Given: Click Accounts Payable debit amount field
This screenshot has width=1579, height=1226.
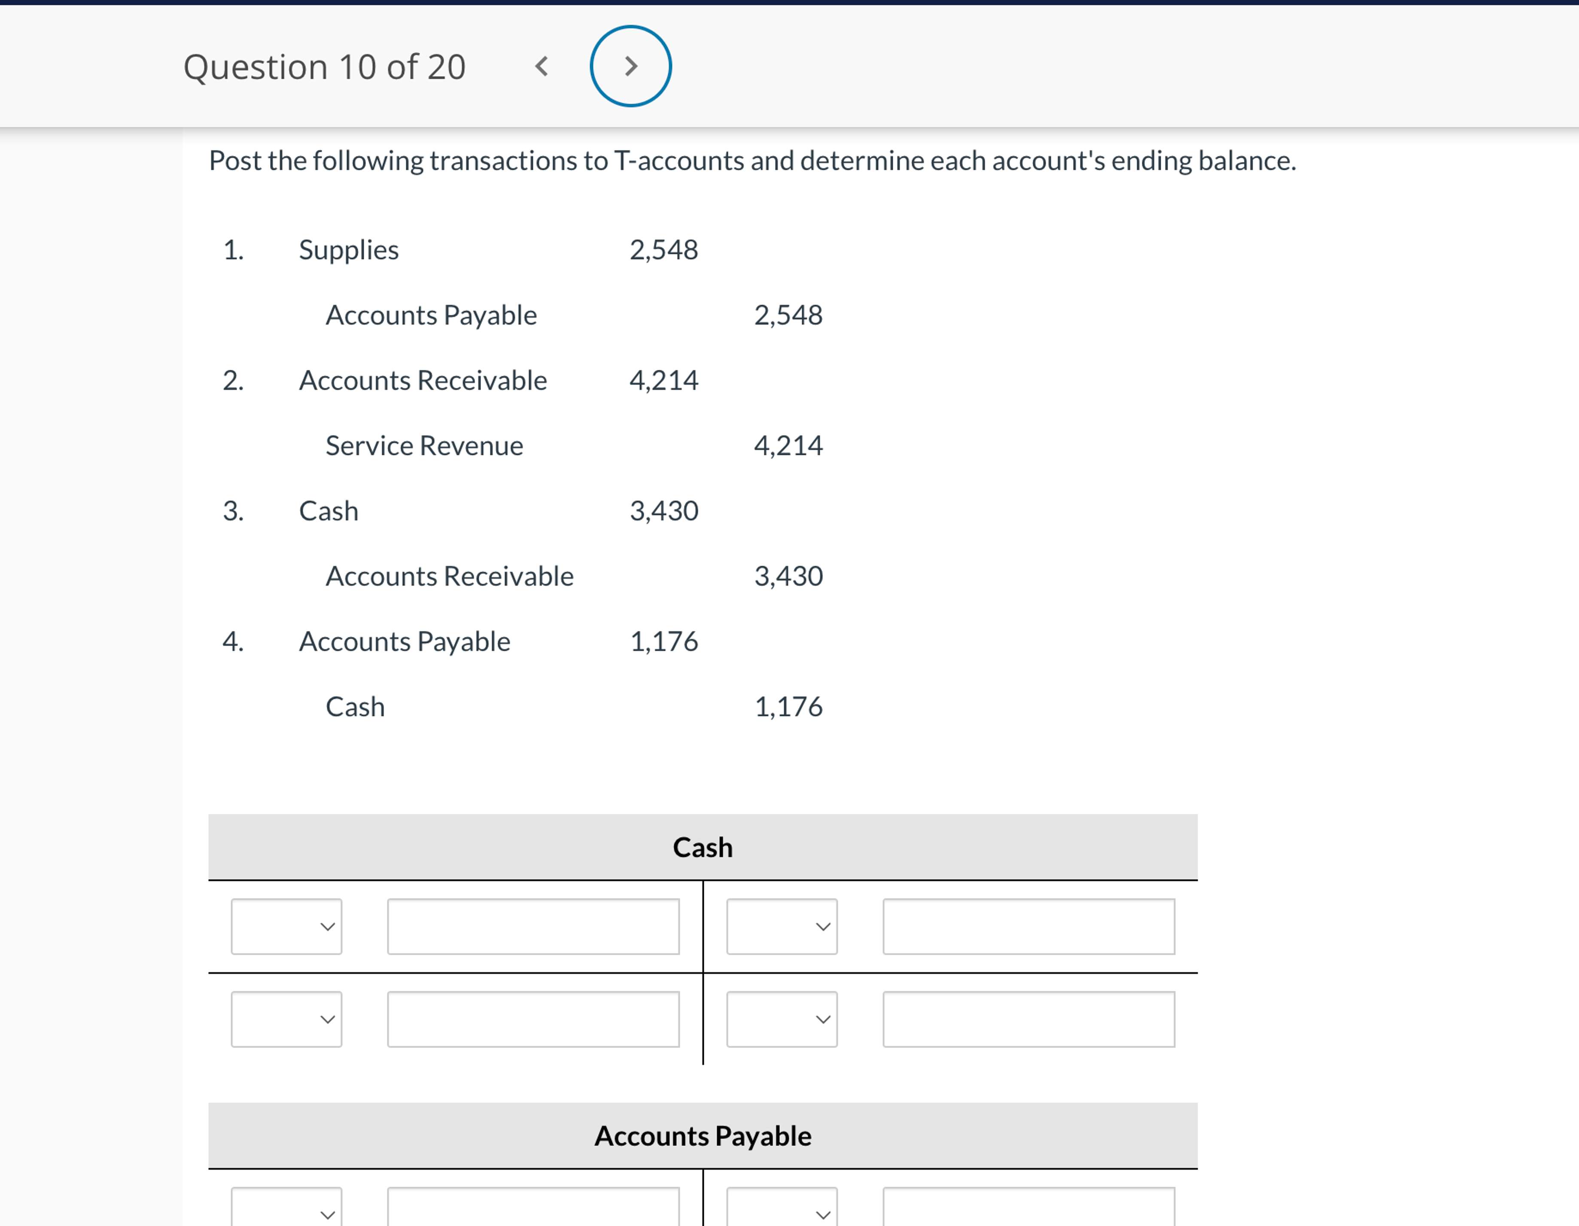Looking at the screenshot, I should tap(534, 1207).
